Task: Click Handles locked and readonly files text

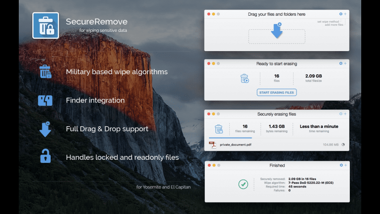Action: (x=122, y=157)
